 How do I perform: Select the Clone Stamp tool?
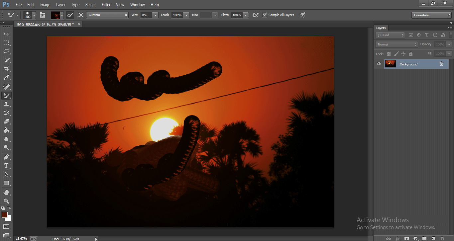[6, 104]
